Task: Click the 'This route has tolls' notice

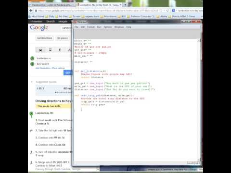Action: 53,106
